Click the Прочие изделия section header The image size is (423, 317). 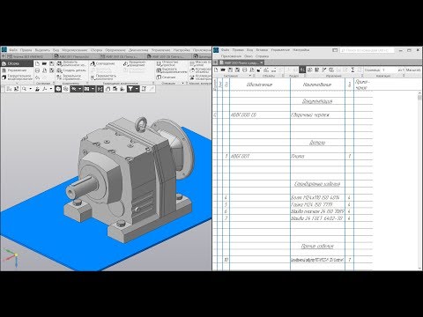coord(317,246)
